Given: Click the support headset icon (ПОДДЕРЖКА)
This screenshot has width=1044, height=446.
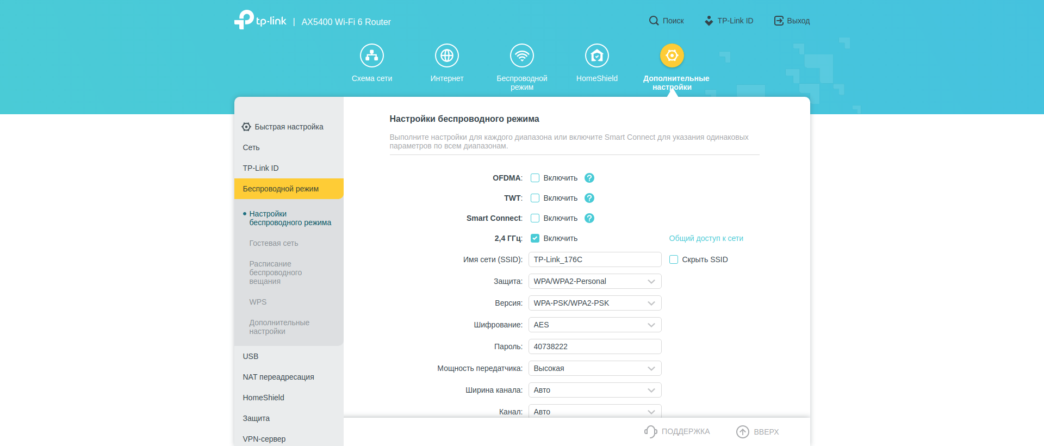Looking at the screenshot, I should tap(650, 431).
